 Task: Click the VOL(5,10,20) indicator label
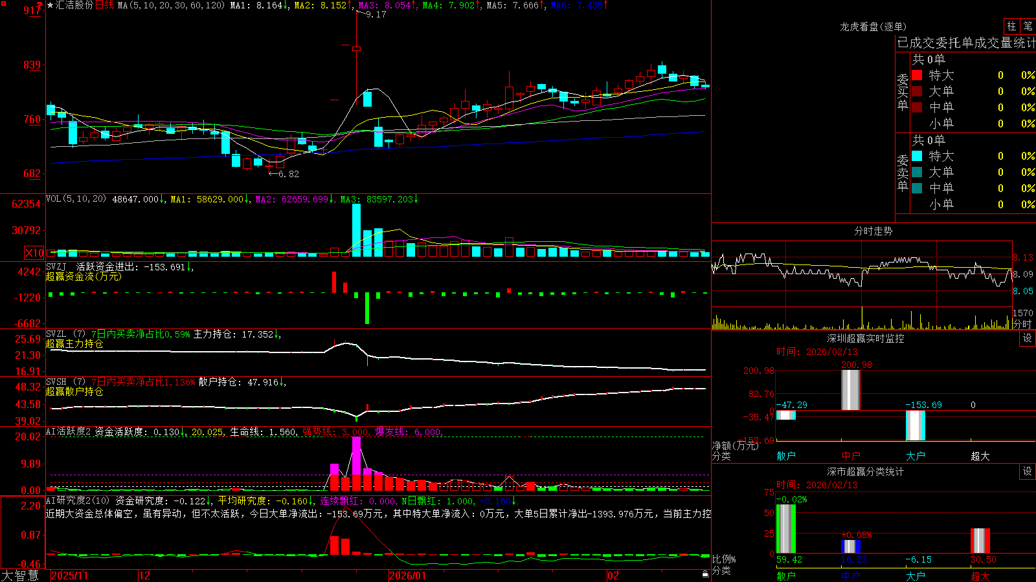(76, 199)
